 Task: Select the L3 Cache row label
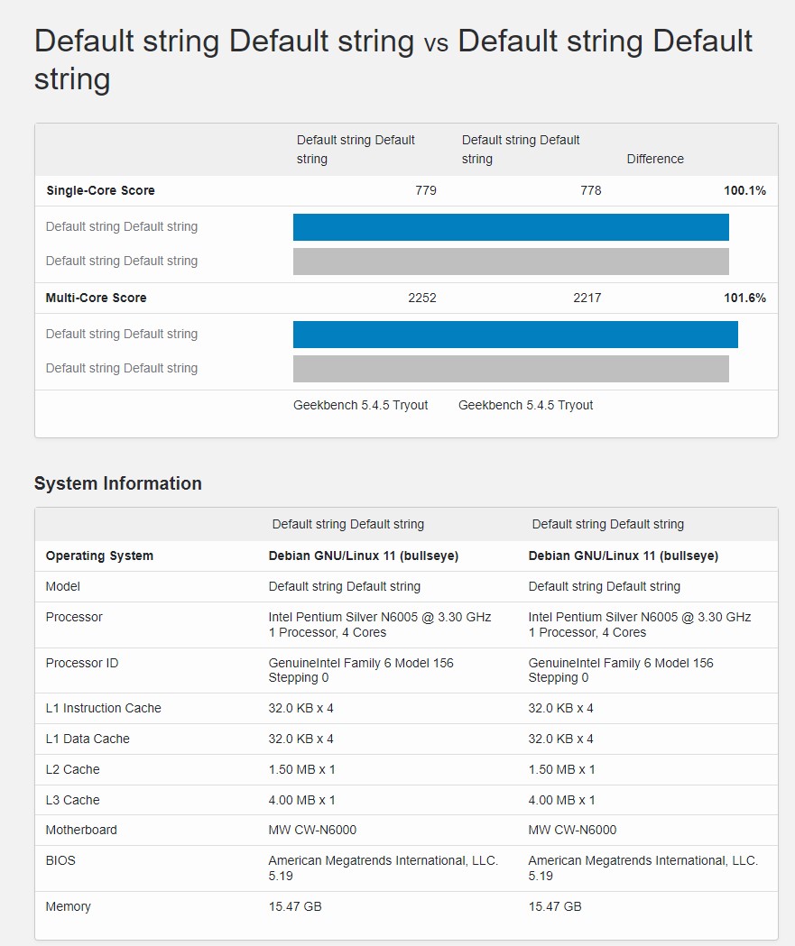point(72,800)
